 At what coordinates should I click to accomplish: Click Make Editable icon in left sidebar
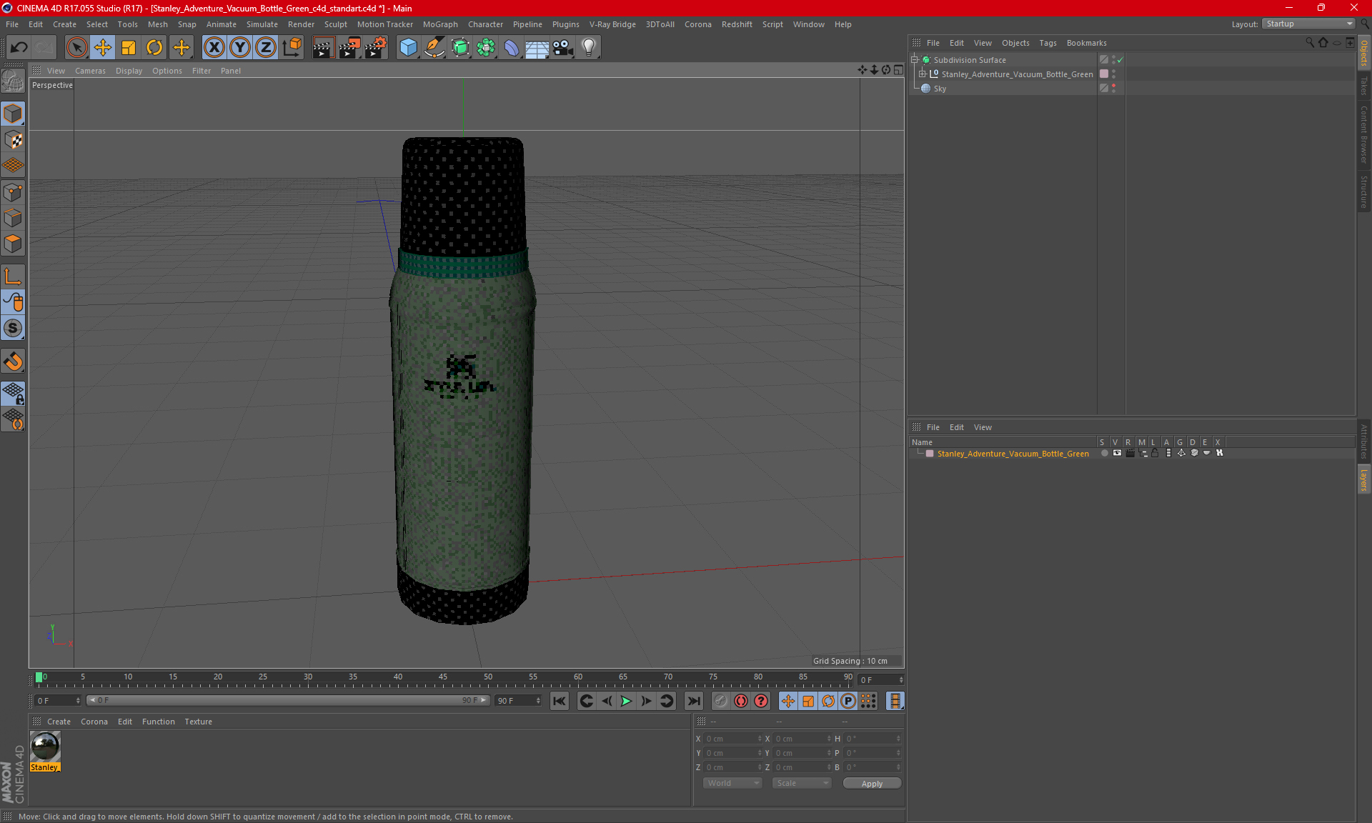point(13,81)
